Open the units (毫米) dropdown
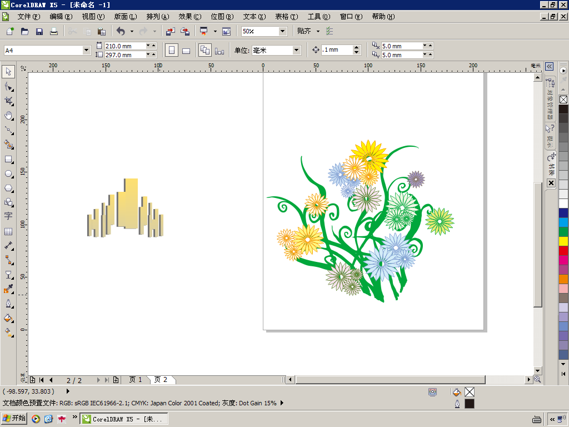569x427 pixels. (296, 51)
